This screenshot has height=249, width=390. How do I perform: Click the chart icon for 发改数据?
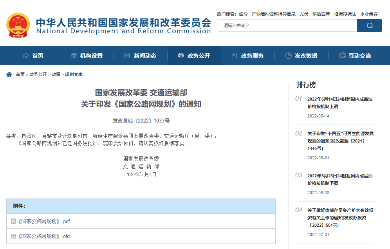289,56
